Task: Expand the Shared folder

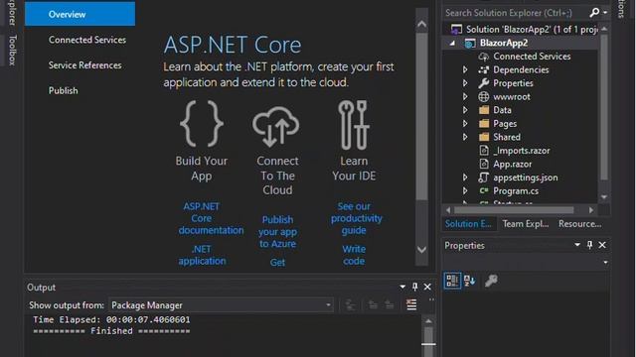Action: tap(465, 137)
